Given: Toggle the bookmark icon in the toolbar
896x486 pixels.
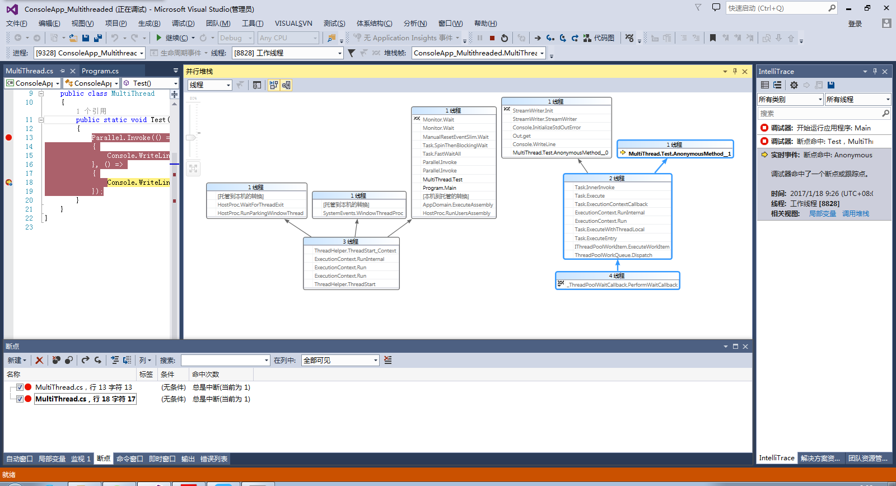Looking at the screenshot, I should (713, 38).
